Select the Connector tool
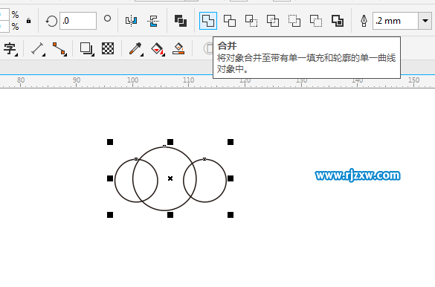Image resolution: width=435 pixels, height=287 pixels. 59,49
